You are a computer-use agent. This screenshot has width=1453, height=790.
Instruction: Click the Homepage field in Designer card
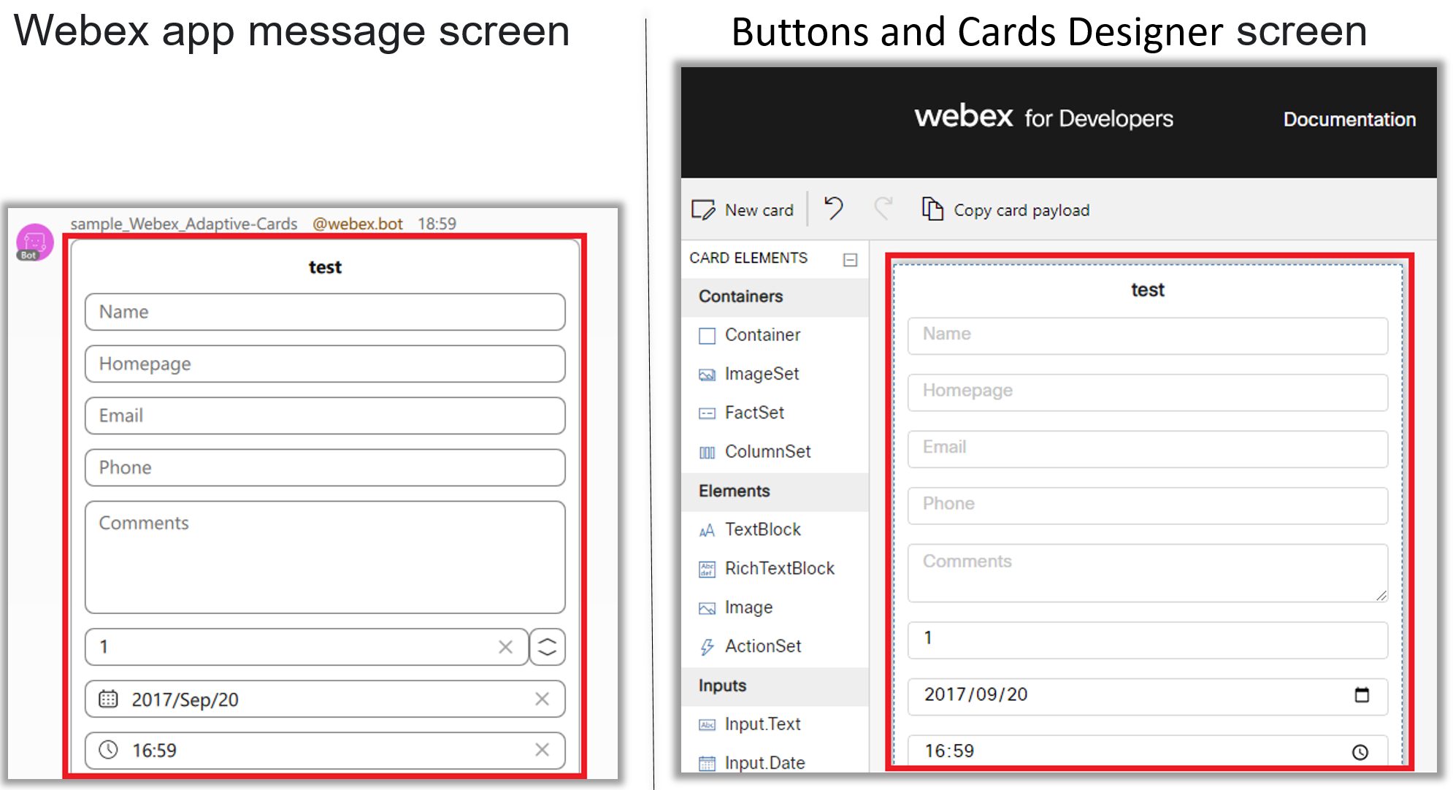(x=1147, y=393)
